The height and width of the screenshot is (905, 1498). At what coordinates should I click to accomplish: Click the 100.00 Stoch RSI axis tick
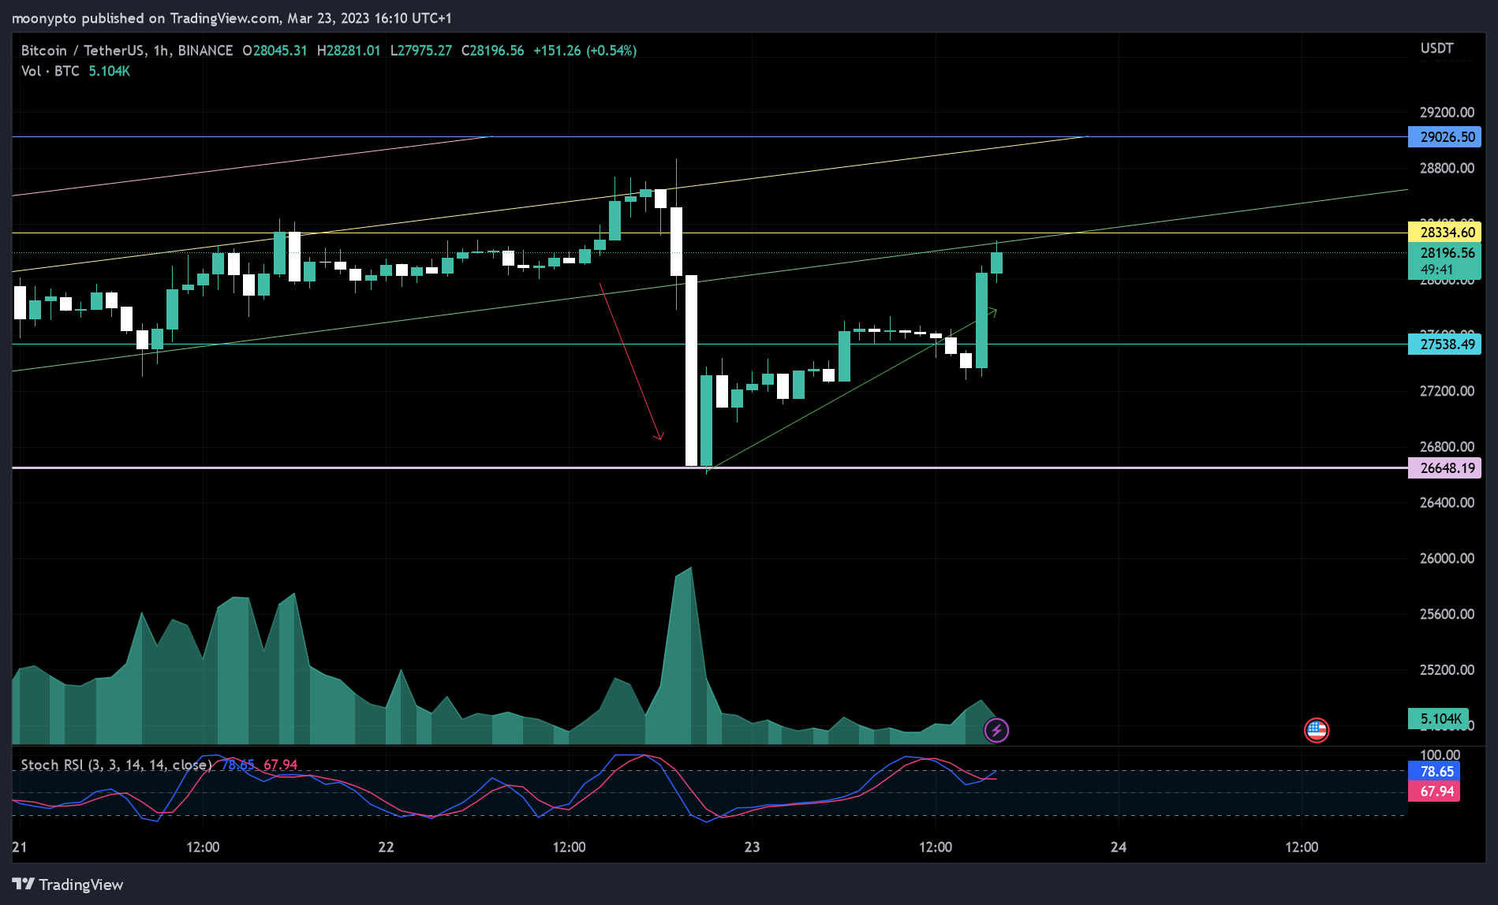coord(1440,754)
